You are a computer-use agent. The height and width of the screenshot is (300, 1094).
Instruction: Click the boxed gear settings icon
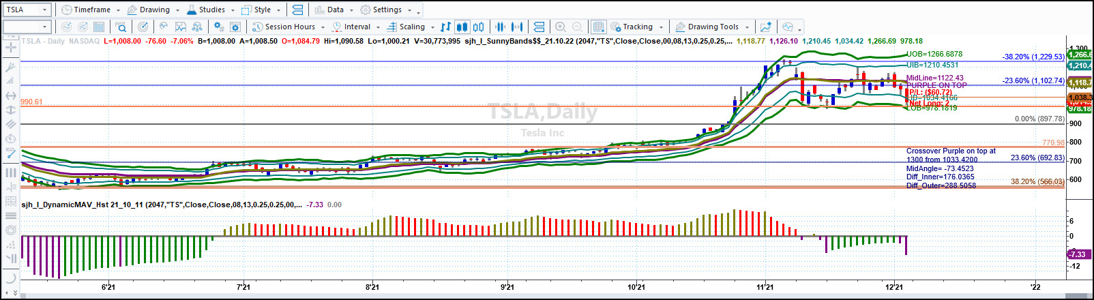pyautogui.click(x=235, y=27)
